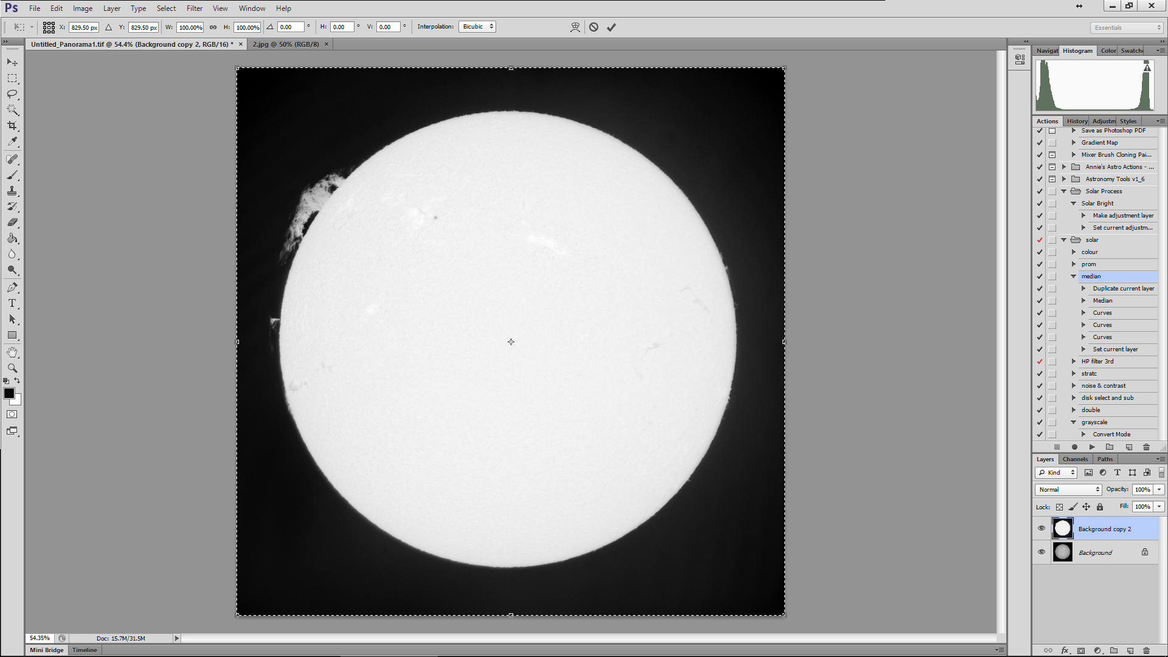Click the foreground color swatch
The width and height of the screenshot is (1168, 657).
[9, 393]
